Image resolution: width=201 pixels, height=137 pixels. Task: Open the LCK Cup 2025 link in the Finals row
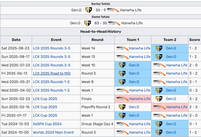[45, 99]
